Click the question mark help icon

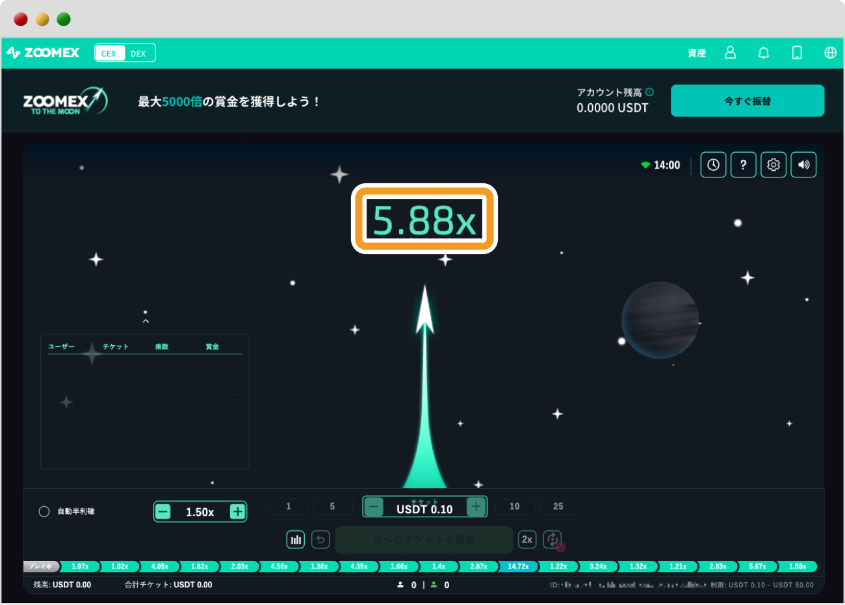(x=743, y=165)
